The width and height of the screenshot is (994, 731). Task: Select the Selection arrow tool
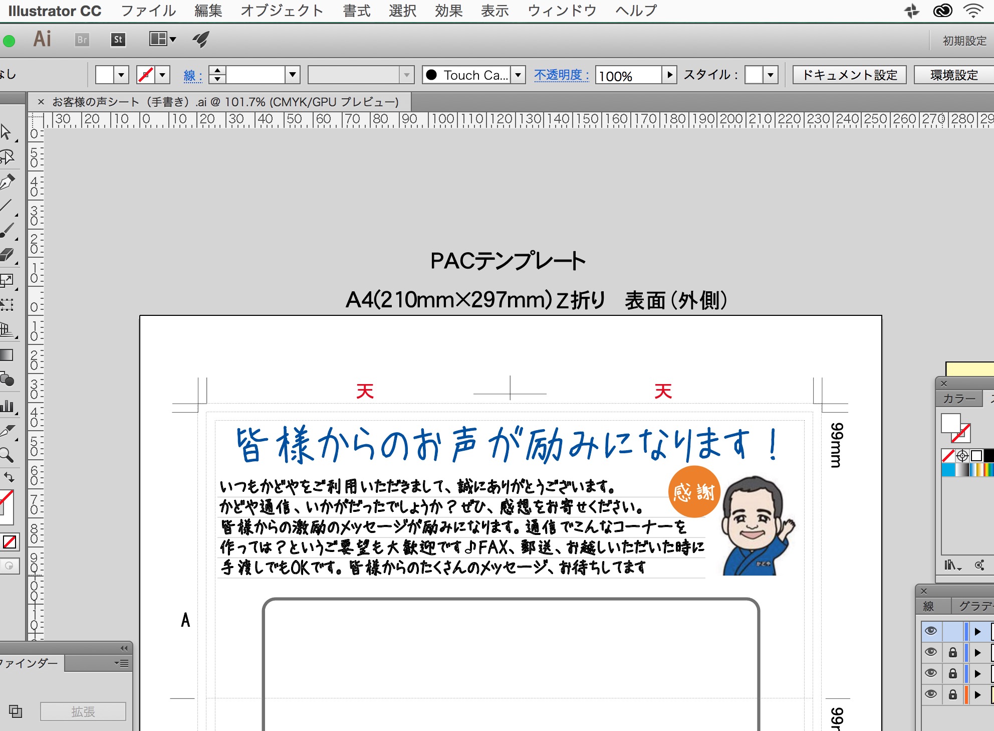(x=7, y=132)
